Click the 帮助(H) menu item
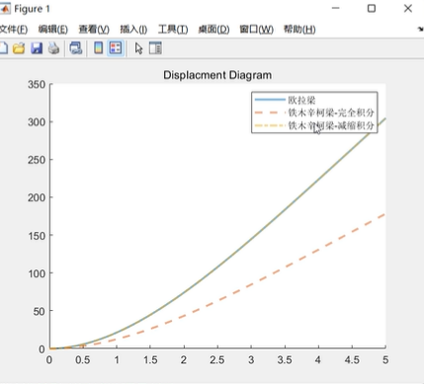The width and height of the screenshot is (424, 384). point(299,30)
